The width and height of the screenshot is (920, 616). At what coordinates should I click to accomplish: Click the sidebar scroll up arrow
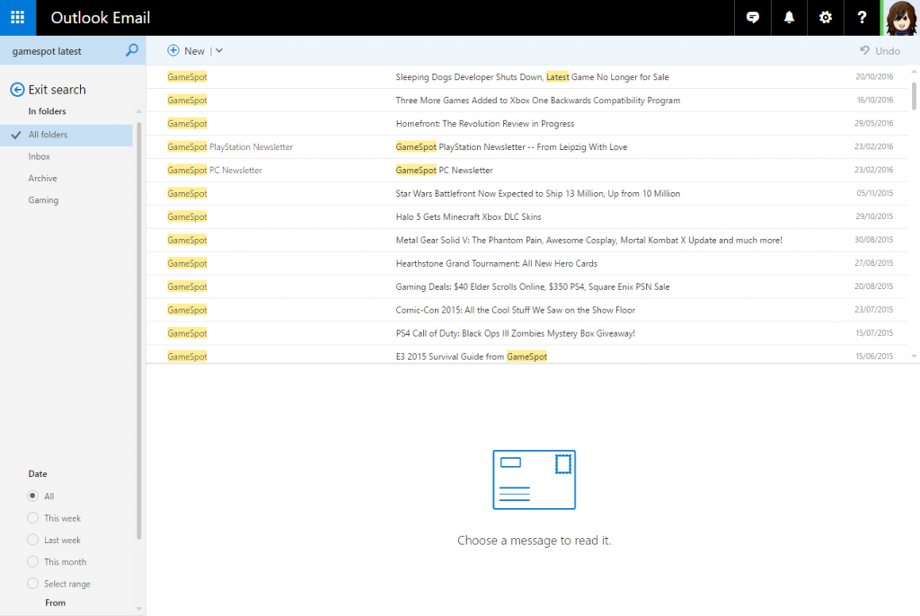tap(139, 111)
